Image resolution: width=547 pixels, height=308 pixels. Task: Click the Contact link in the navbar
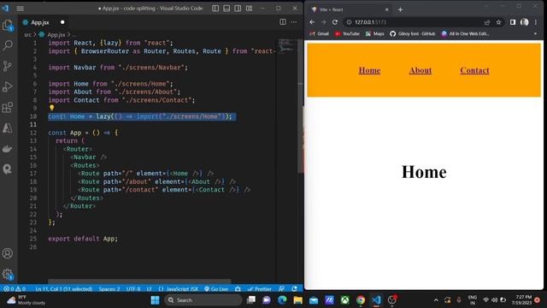(474, 70)
